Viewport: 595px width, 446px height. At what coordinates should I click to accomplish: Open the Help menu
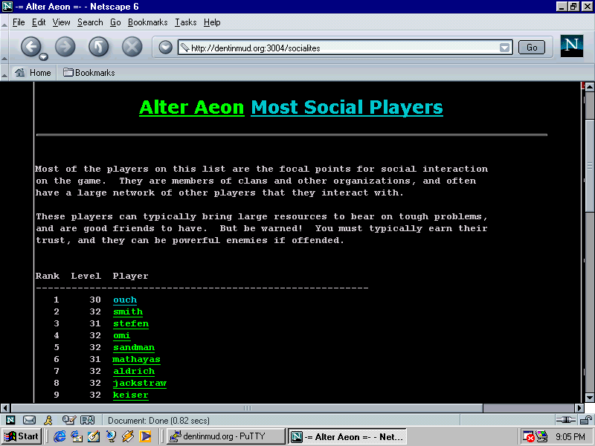(x=212, y=22)
